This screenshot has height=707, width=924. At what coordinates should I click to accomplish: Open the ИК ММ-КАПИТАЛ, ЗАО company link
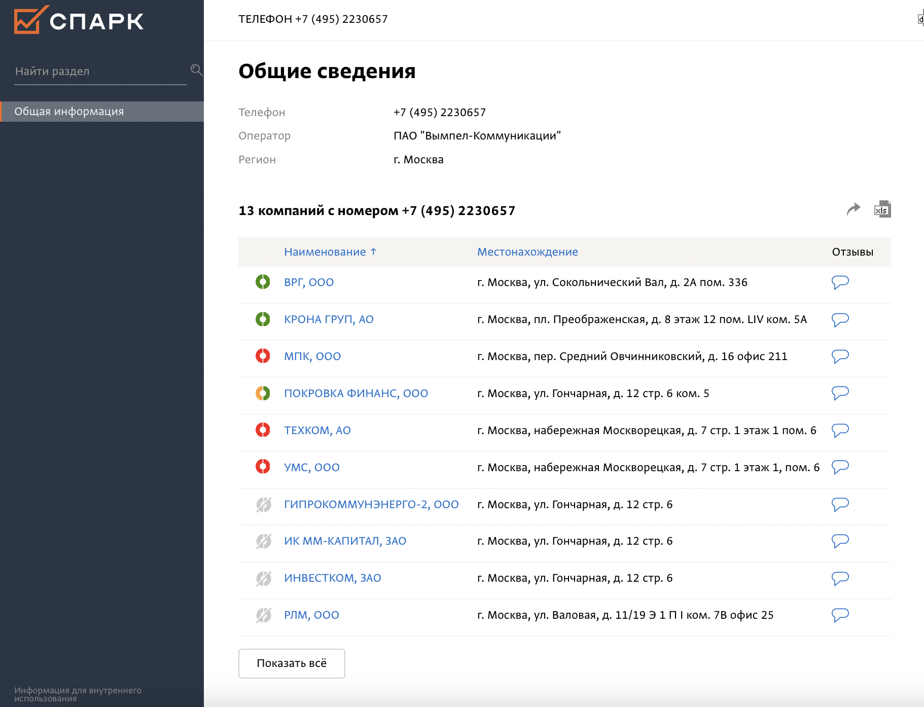[x=345, y=541]
